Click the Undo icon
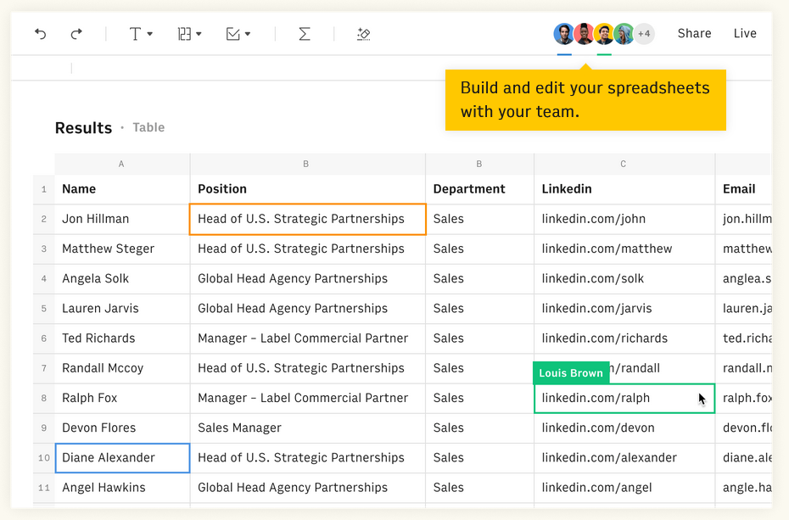Image resolution: width=789 pixels, height=520 pixels. tap(41, 33)
